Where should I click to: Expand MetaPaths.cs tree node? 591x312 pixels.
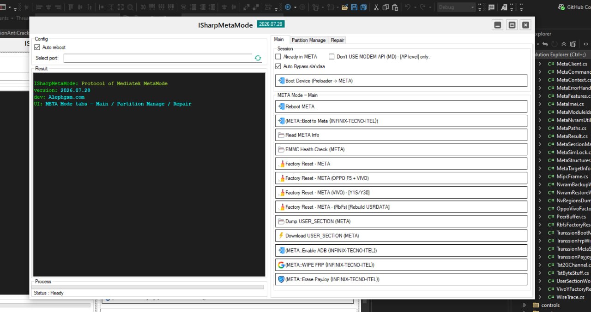click(541, 128)
